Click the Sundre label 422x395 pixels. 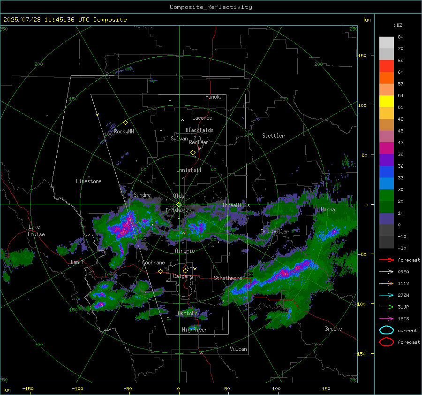click(142, 194)
